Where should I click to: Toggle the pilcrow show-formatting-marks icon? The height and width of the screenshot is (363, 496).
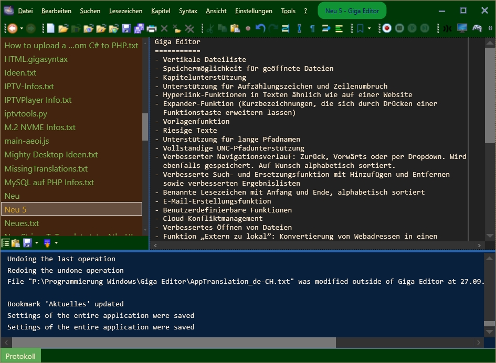tap(313, 28)
